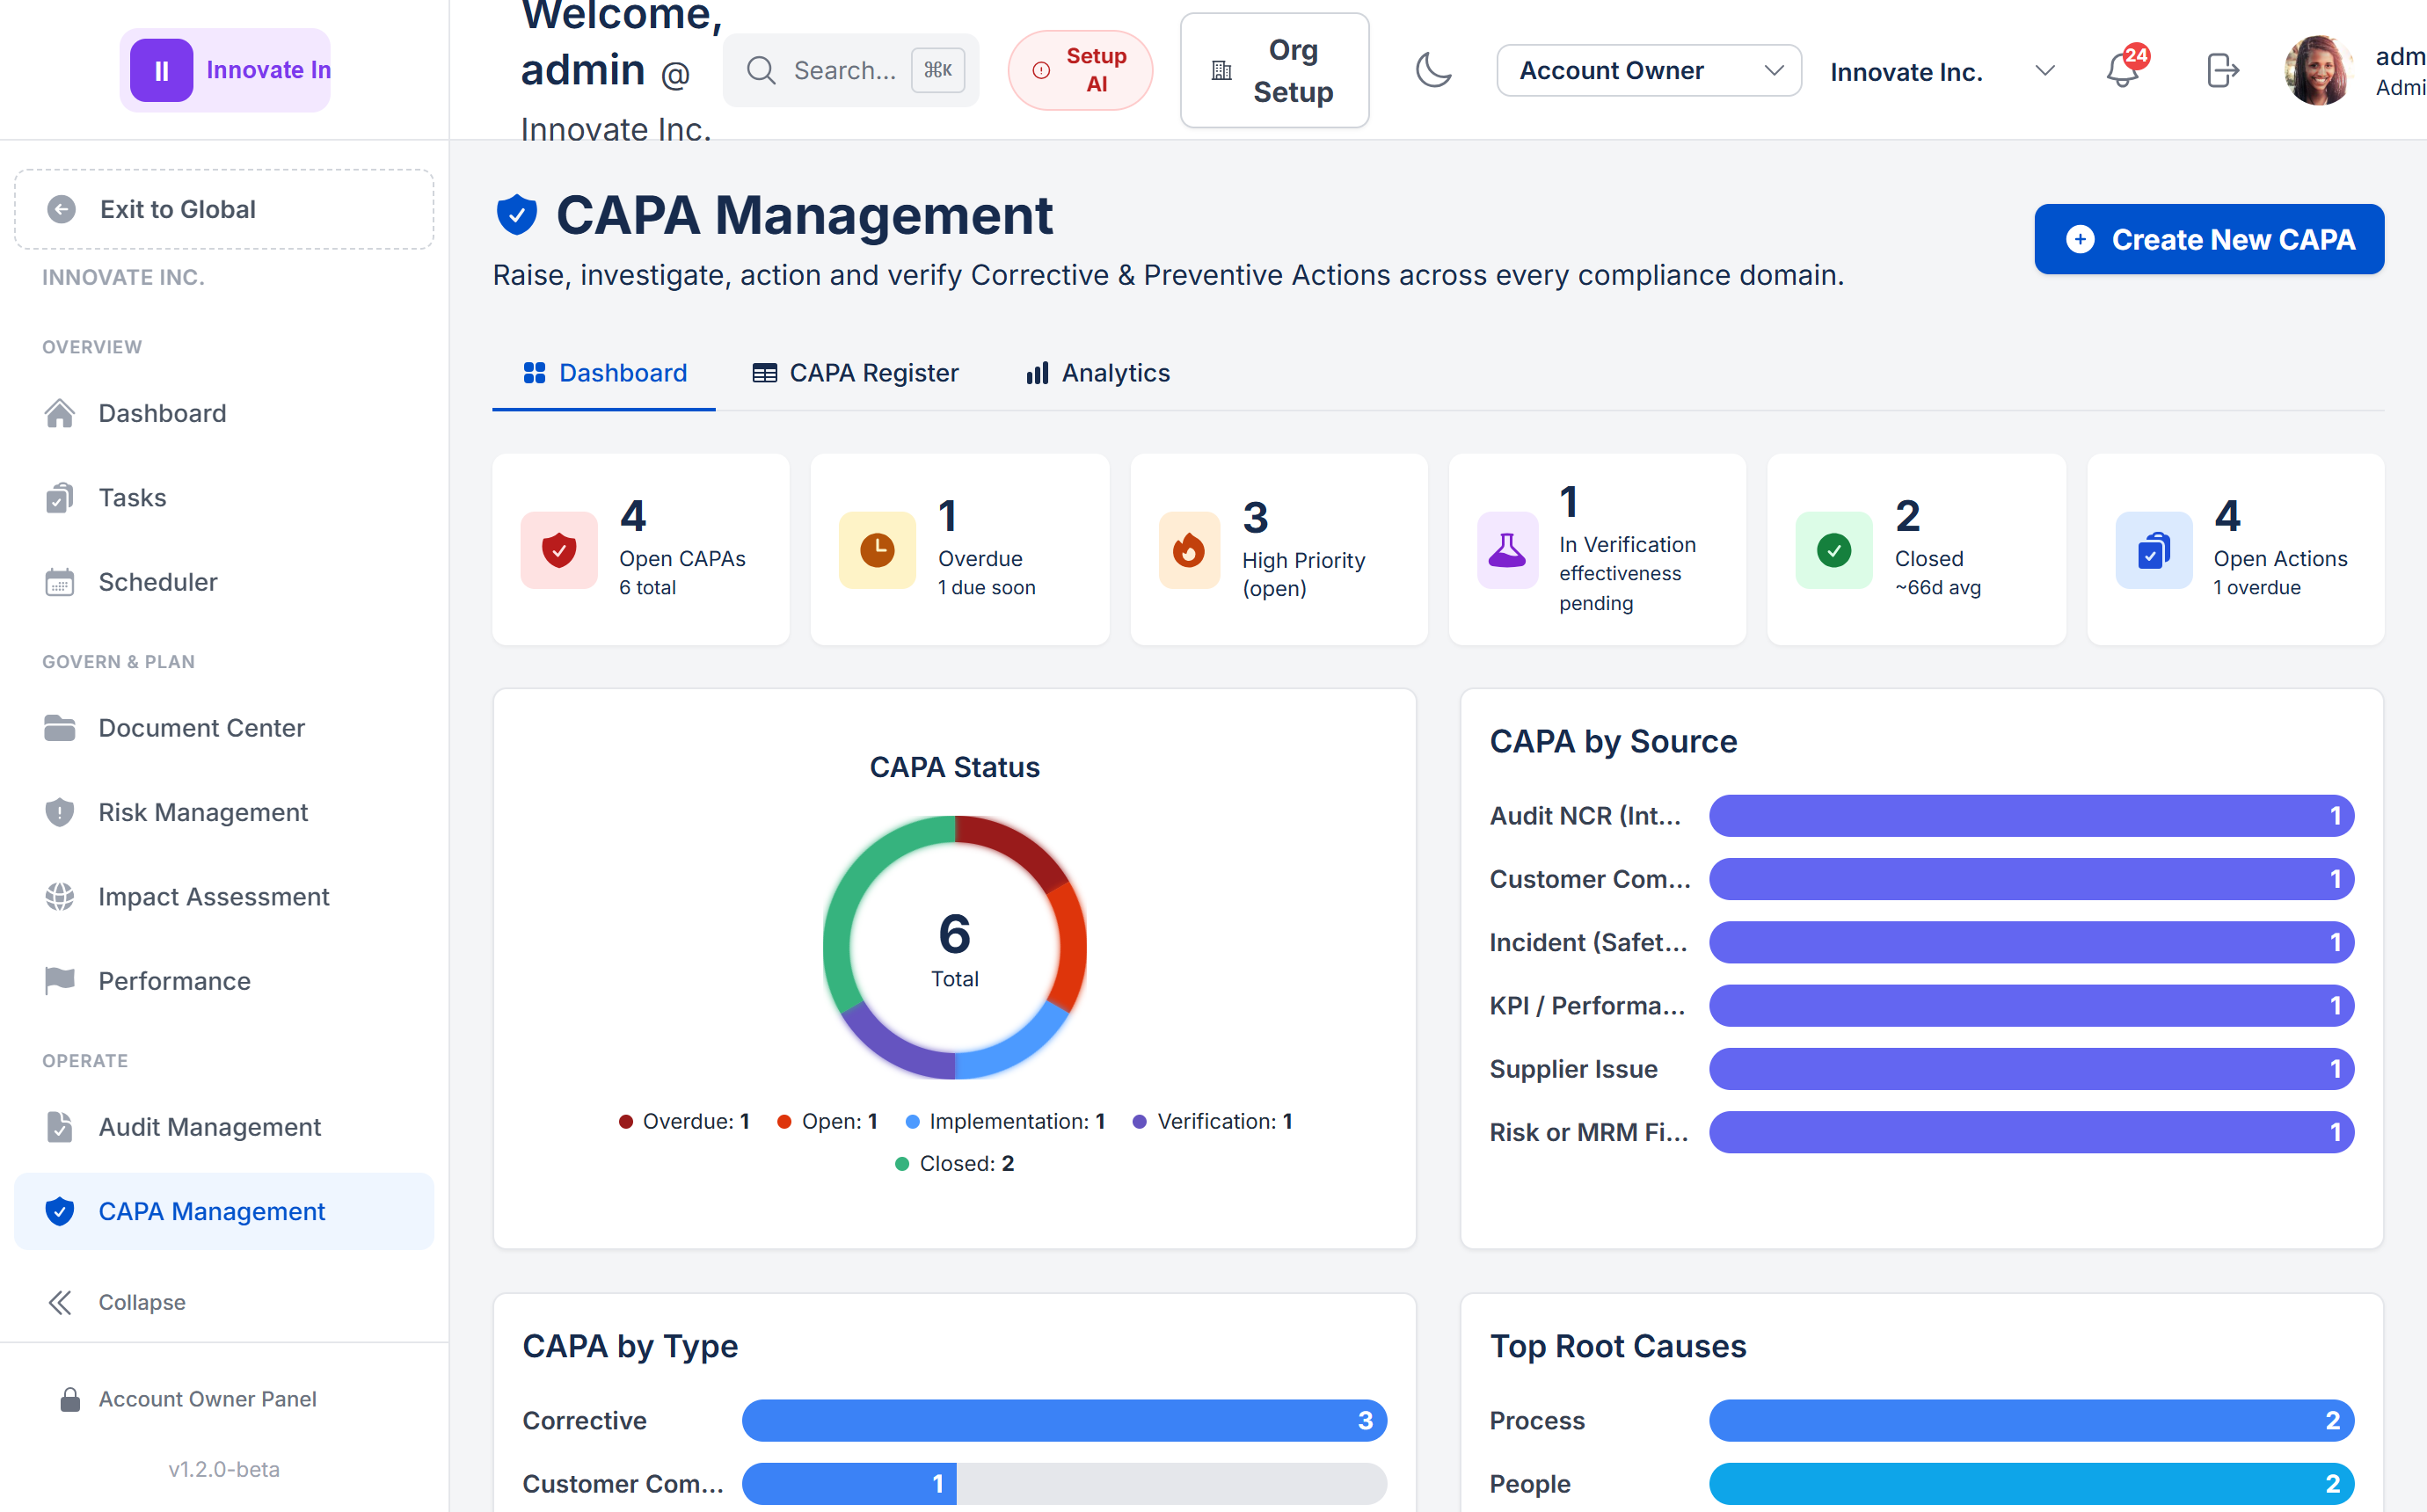Image resolution: width=2427 pixels, height=1512 pixels.
Task: Click the In Verification flask icon
Action: coord(1507,550)
